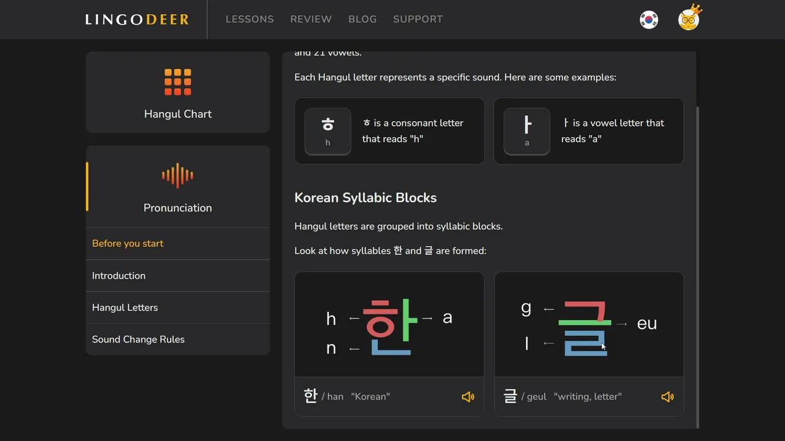This screenshot has width=785, height=441.
Task: Open the Sound Change Rules section
Action: click(x=178, y=339)
